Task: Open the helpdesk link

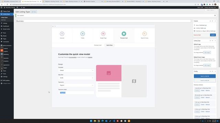Action: click(90, 57)
